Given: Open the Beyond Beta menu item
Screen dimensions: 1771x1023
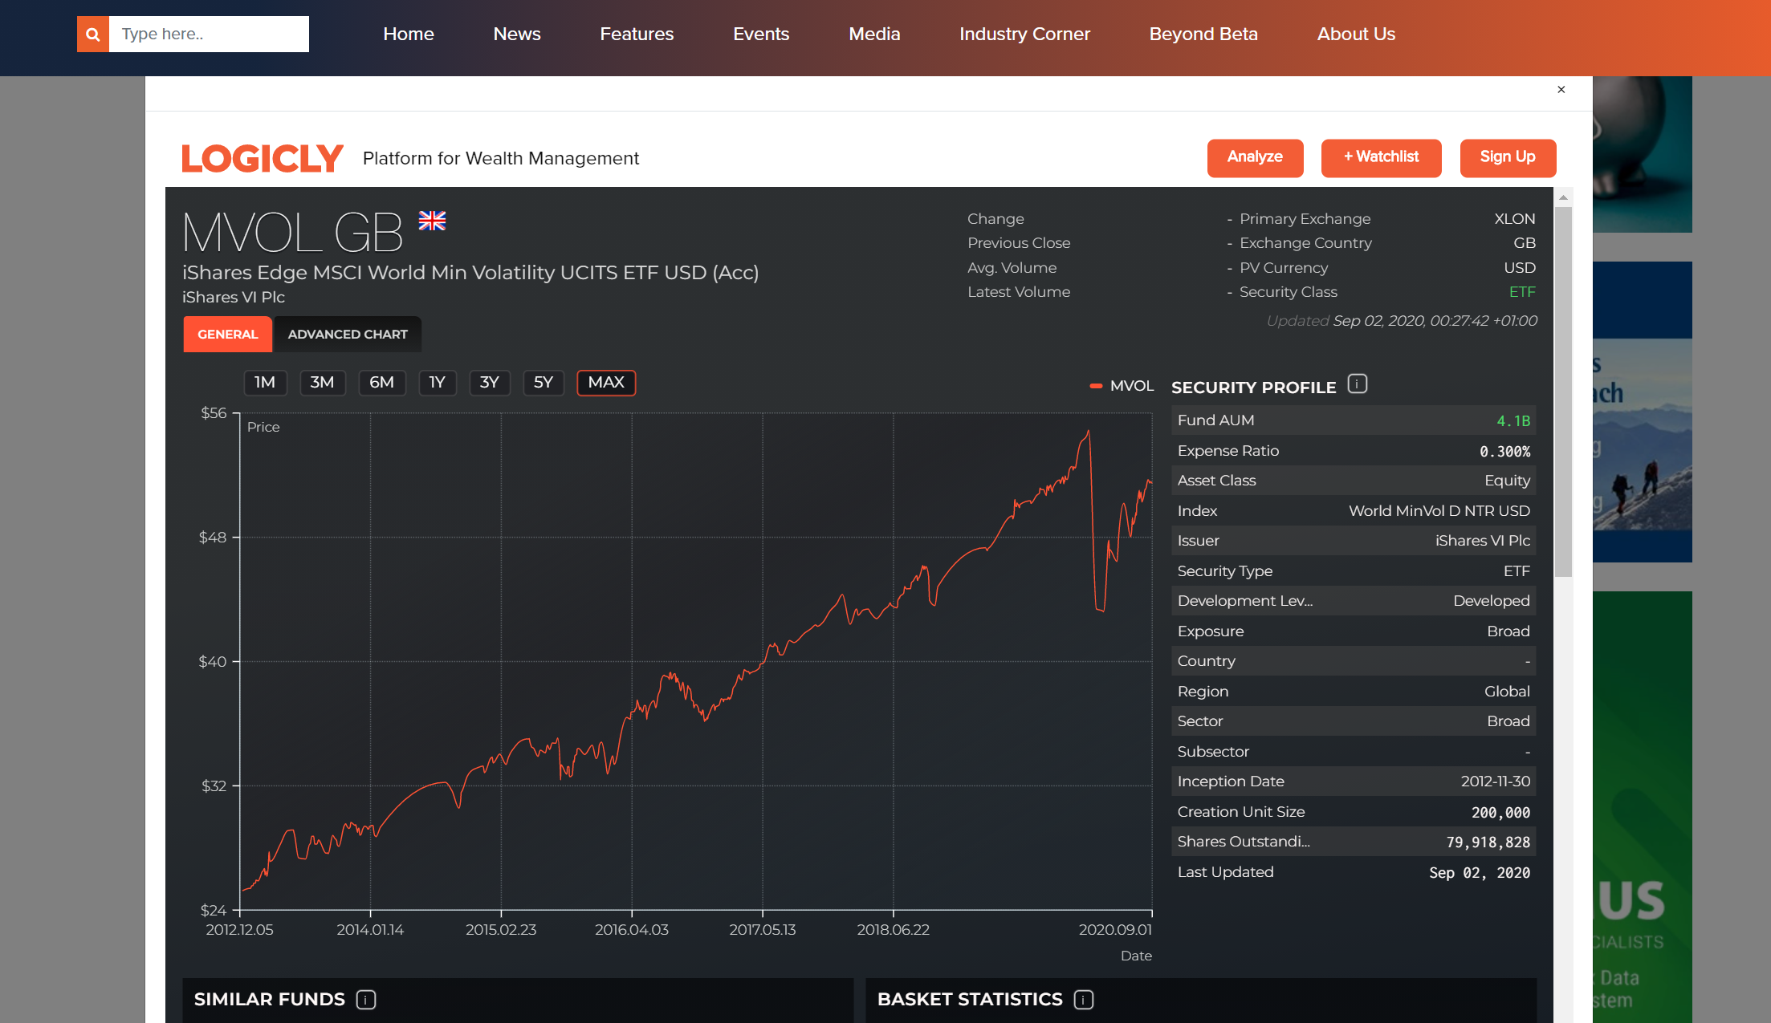Looking at the screenshot, I should [x=1203, y=35].
